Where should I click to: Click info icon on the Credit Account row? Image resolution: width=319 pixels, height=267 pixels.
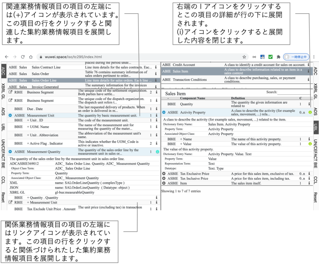tap(308, 65)
